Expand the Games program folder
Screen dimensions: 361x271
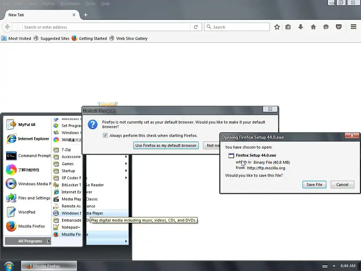pyautogui.click(x=67, y=164)
